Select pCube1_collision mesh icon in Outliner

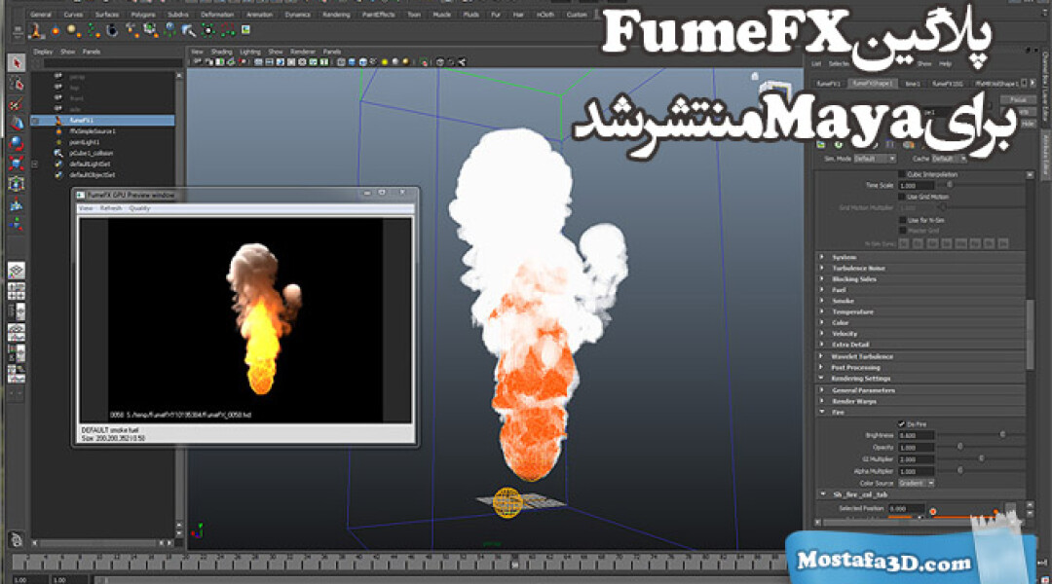point(58,153)
